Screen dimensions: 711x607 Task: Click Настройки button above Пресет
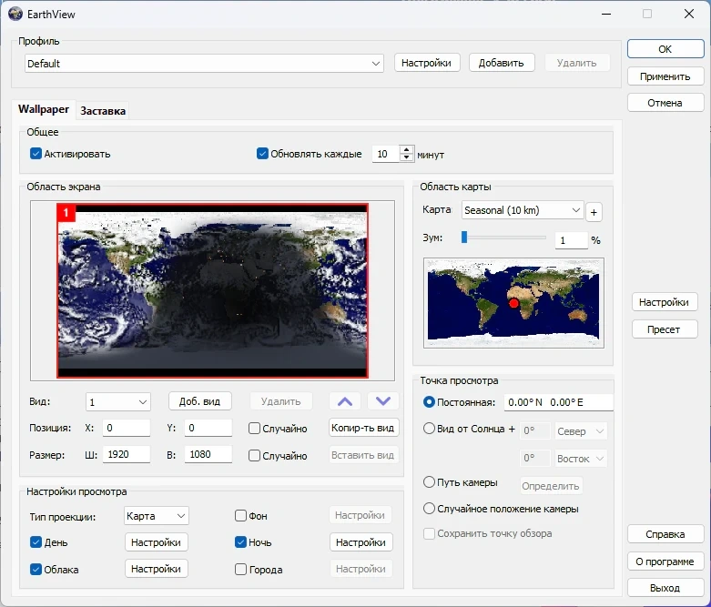tap(664, 302)
